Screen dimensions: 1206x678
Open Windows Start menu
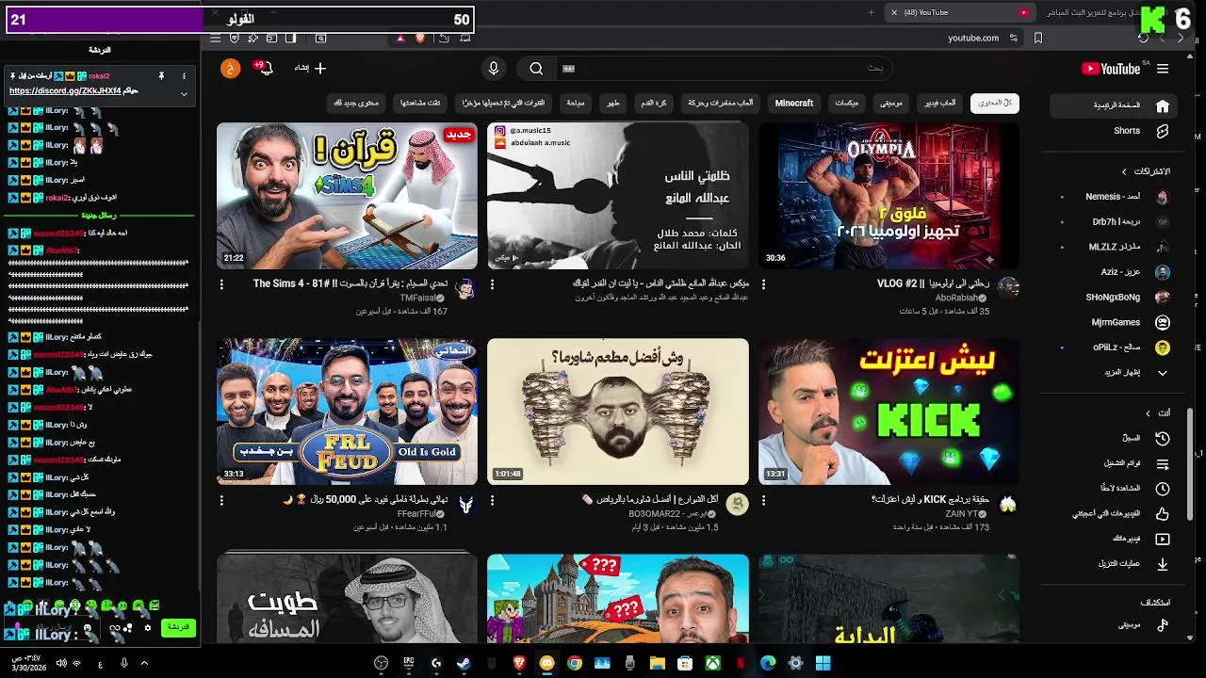[823, 663]
